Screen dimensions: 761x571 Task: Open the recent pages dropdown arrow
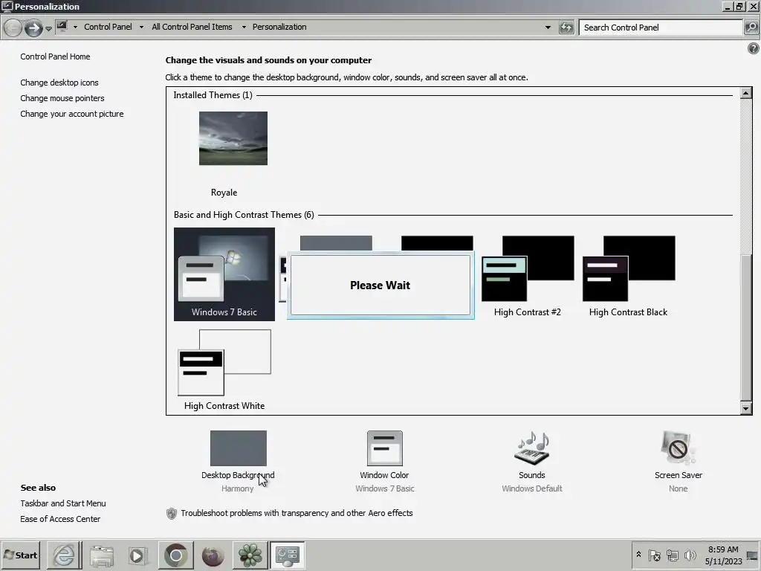(x=48, y=29)
